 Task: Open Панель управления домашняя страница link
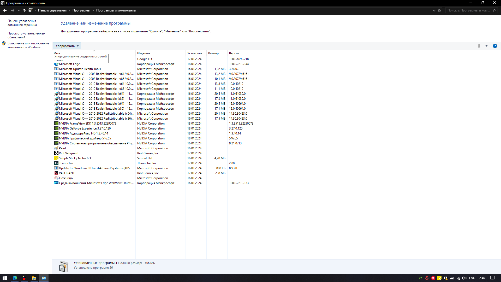[x=24, y=23]
